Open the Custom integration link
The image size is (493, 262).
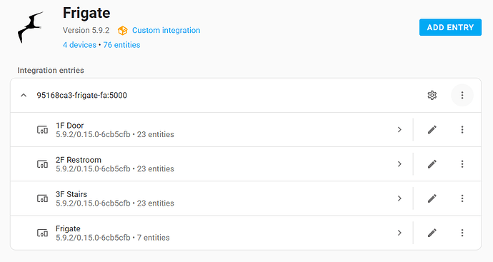click(x=166, y=31)
